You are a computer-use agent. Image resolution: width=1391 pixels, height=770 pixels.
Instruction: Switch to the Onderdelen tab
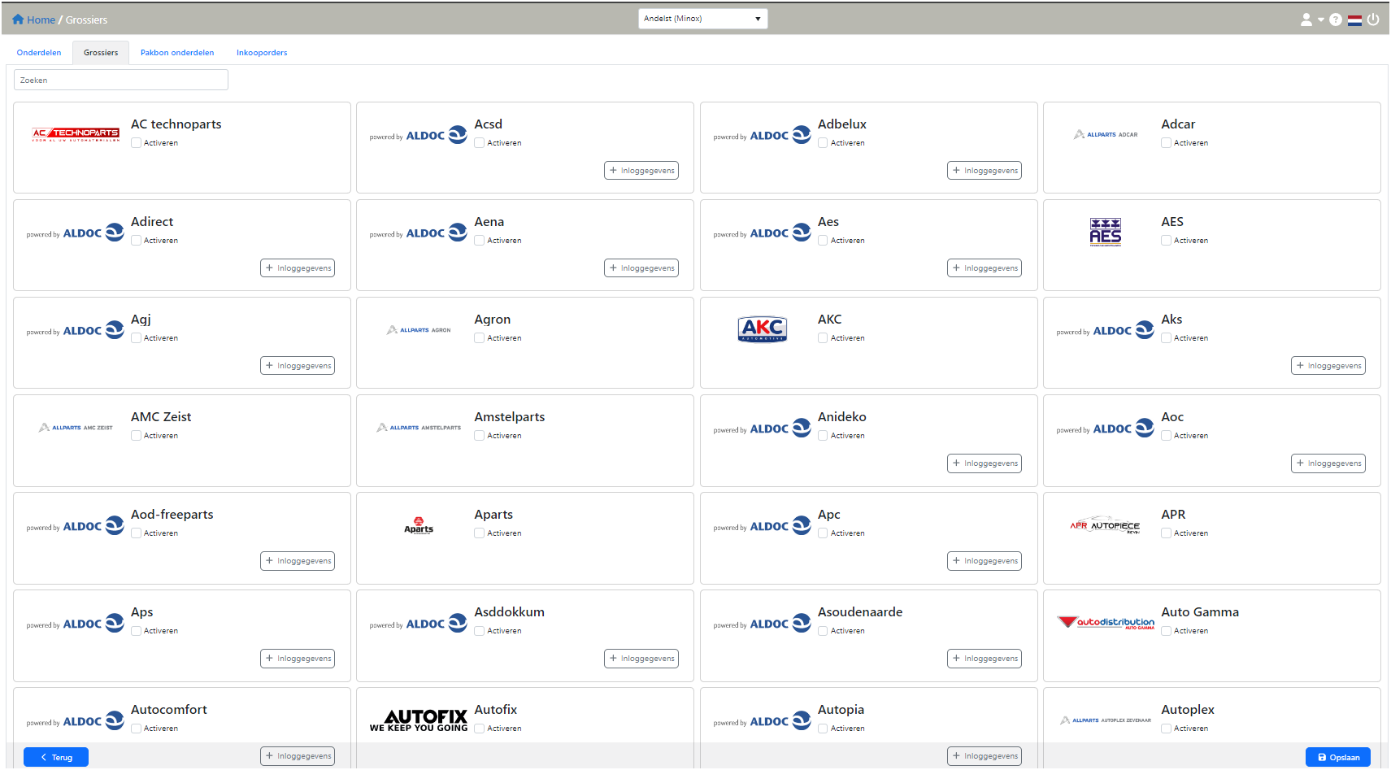[39, 53]
